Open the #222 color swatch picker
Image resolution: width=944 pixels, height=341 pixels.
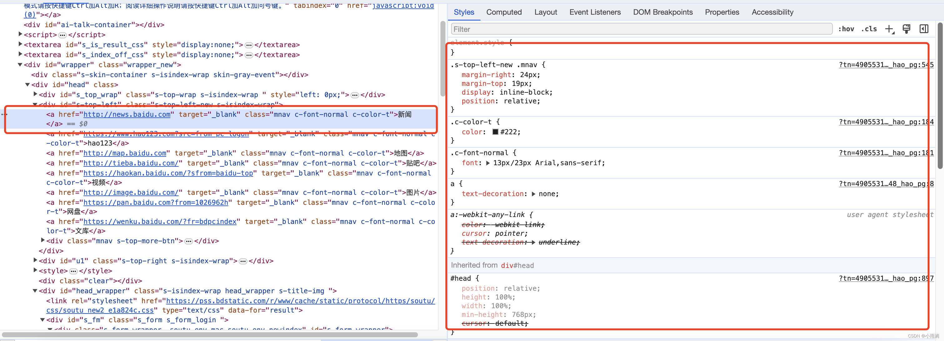click(495, 132)
